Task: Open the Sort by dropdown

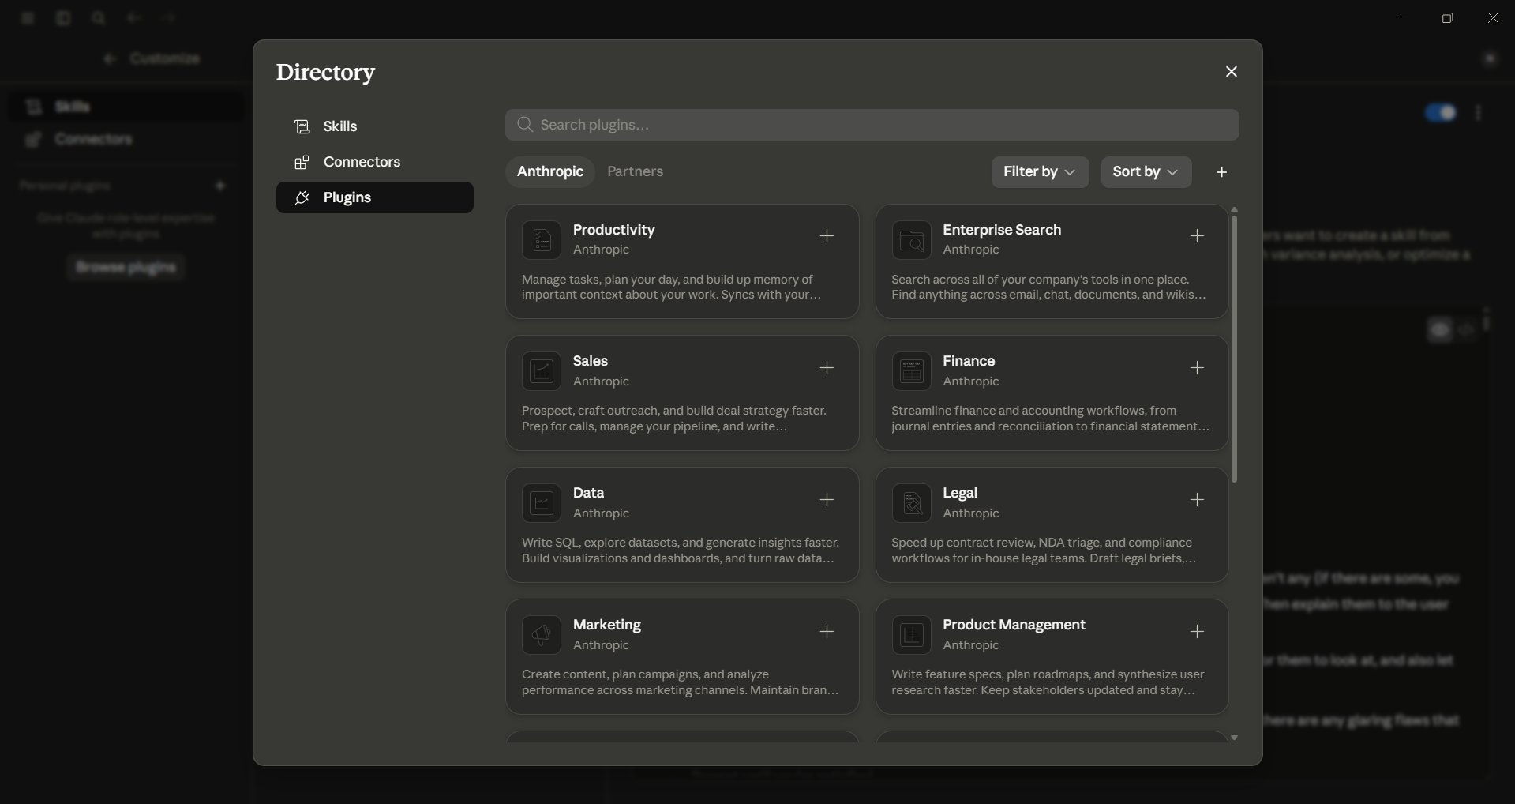Action: (x=1146, y=172)
